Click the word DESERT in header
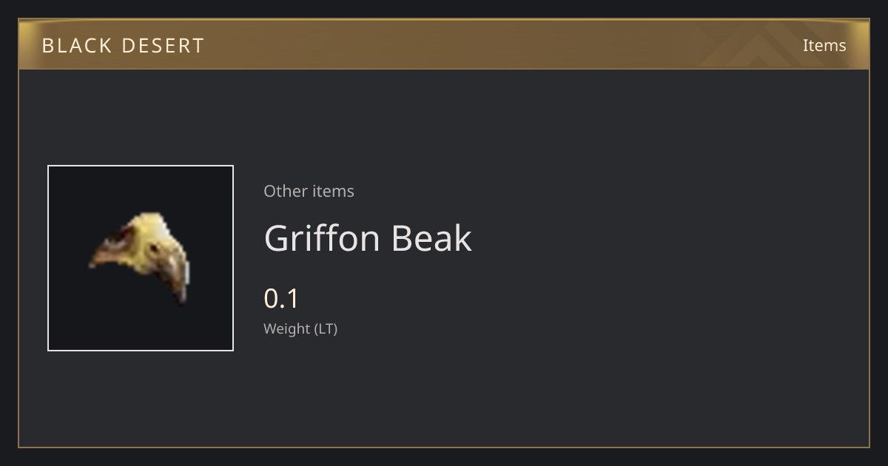Image resolution: width=888 pixels, height=466 pixels. click(x=163, y=46)
